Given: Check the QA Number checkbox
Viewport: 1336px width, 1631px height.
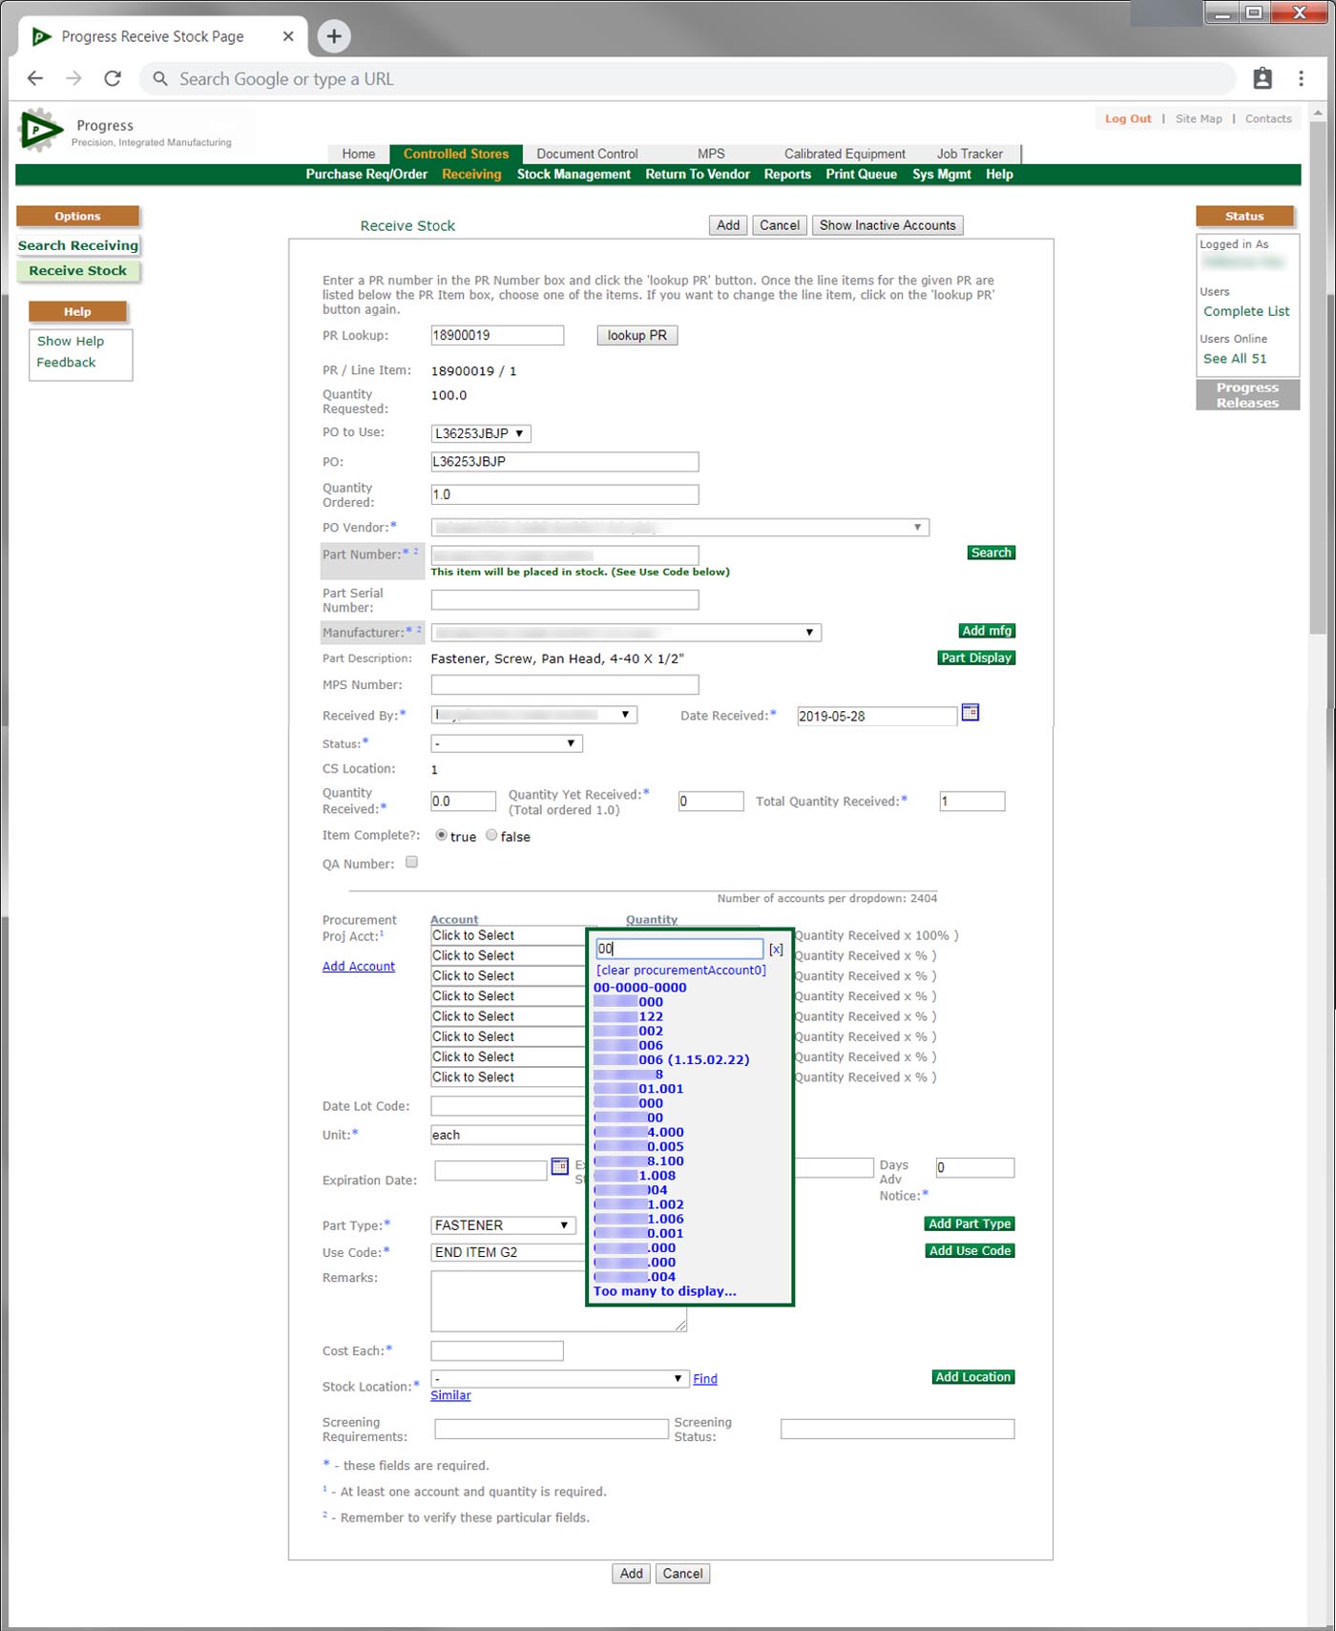Looking at the screenshot, I should [x=411, y=862].
